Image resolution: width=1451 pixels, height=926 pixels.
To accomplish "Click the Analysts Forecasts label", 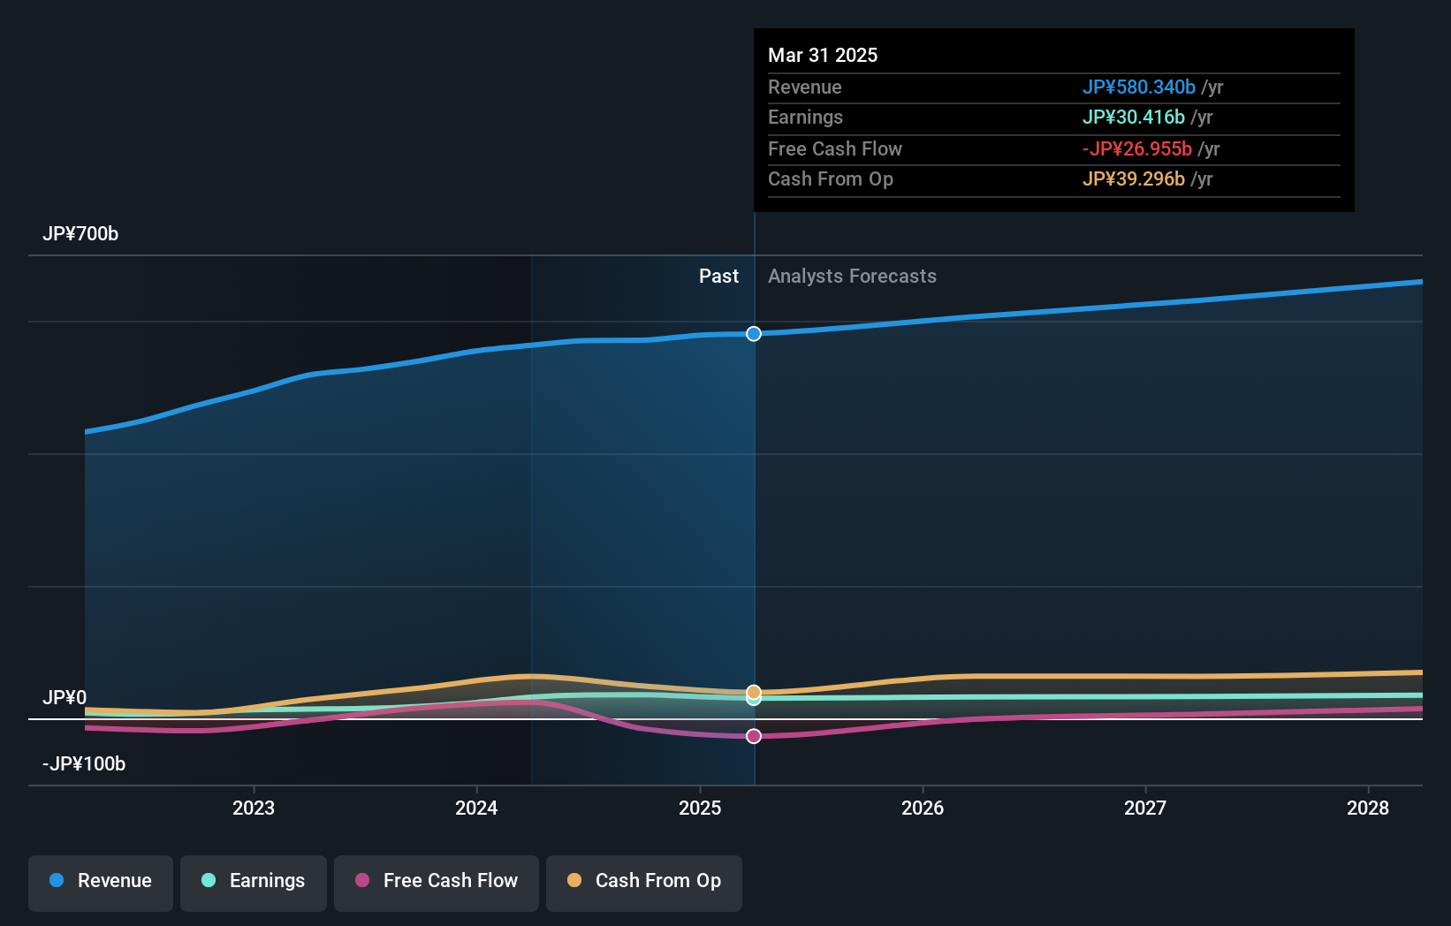I will point(852,277).
